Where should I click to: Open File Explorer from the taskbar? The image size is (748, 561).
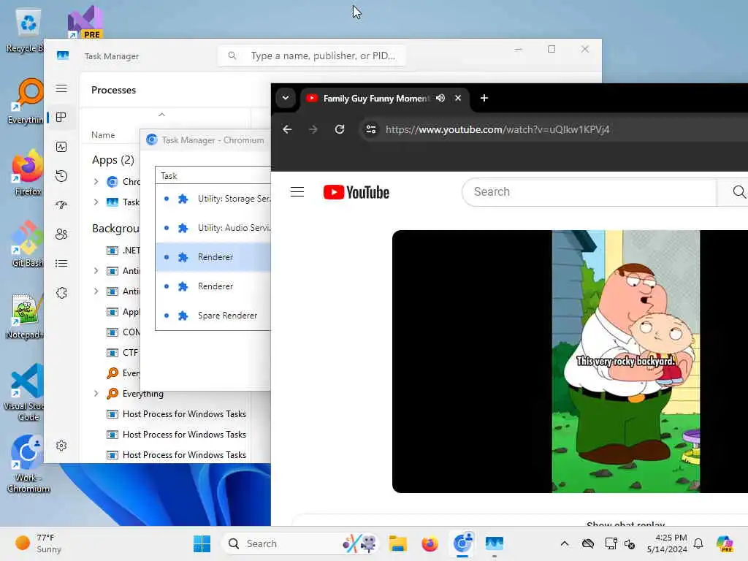[397, 543]
